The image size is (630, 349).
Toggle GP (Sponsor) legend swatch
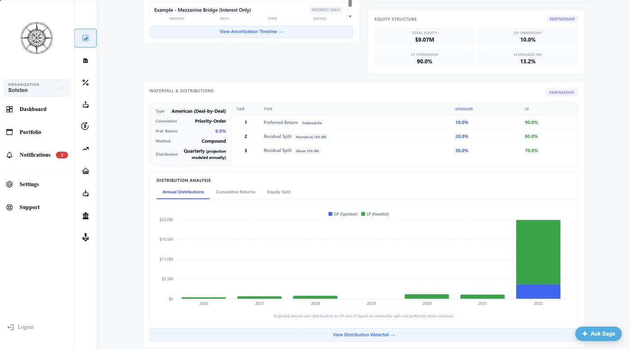(331, 214)
